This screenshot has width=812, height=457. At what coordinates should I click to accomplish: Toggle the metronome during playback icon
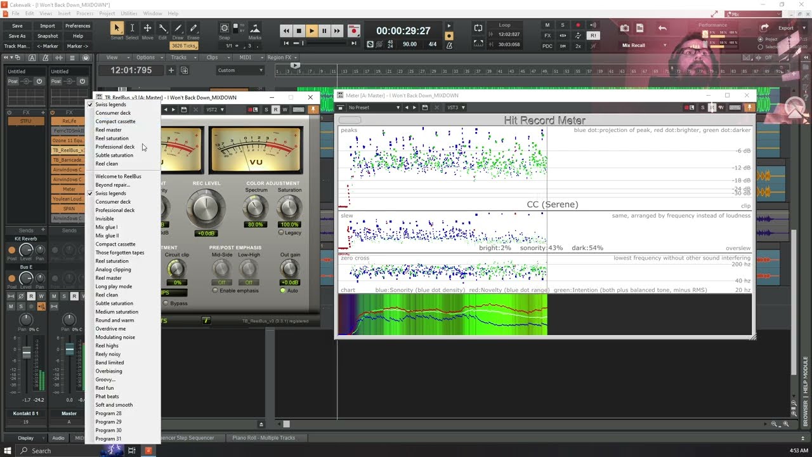click(449, 27)
